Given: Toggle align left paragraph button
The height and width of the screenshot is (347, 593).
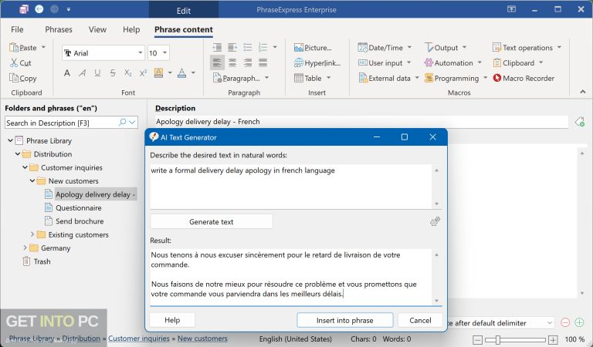Looking at the screenshot, I should tap(217, 63).
